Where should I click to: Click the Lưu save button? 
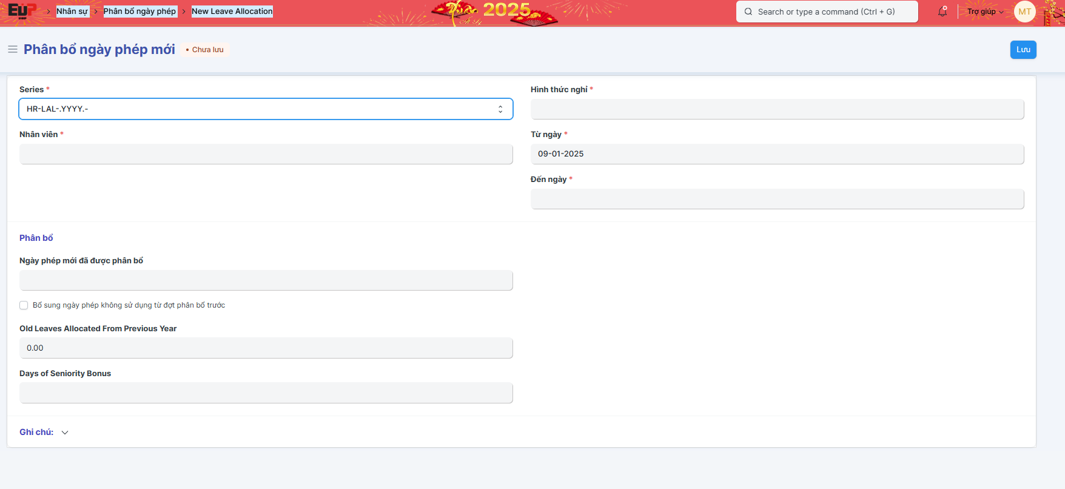(x=1023, y=50)
